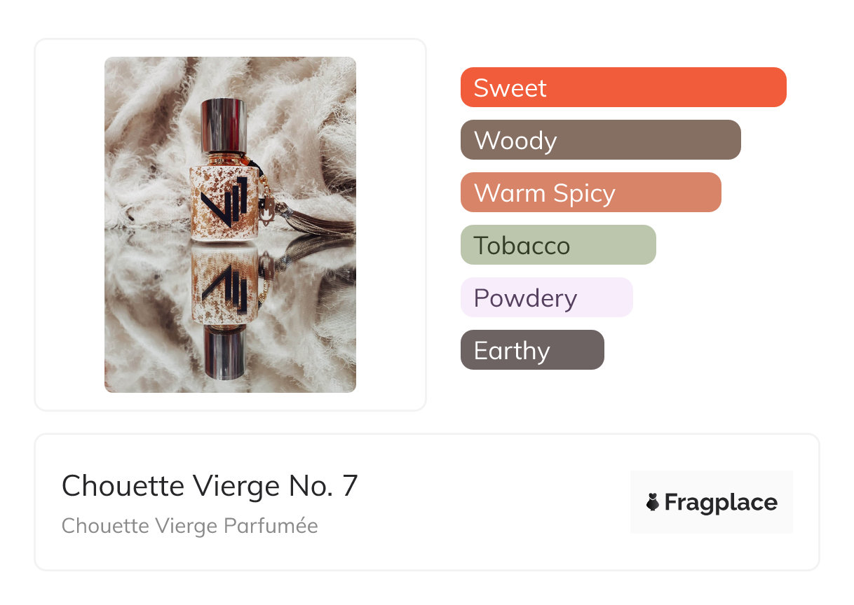
Task: Click the Fragplace wordmark text
Action: pyautogui.click(x=721, y=502)
